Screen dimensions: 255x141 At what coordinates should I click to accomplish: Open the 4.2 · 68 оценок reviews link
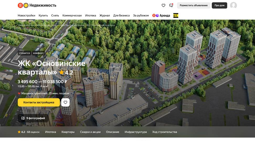pyautogui.click(x=29, y=132)
